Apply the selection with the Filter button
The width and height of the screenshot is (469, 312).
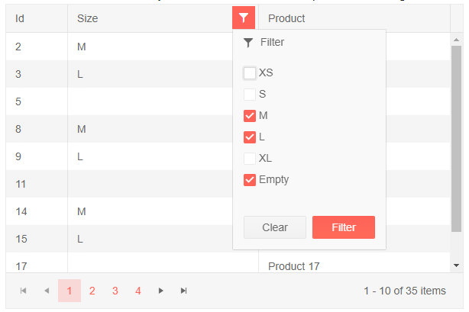coord(343,227)
